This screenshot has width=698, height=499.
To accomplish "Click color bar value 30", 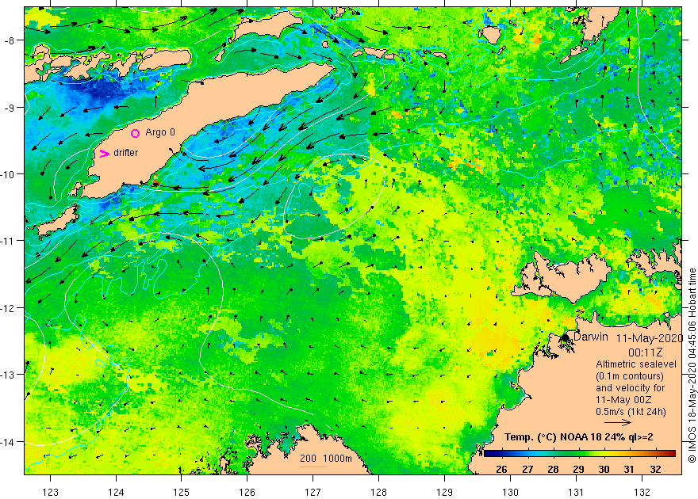I will click(604, 469).
